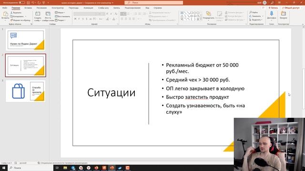Viewport: 305px width, 171px height.
Task: Click the text highlight color icon
Action: click(108, 19)
